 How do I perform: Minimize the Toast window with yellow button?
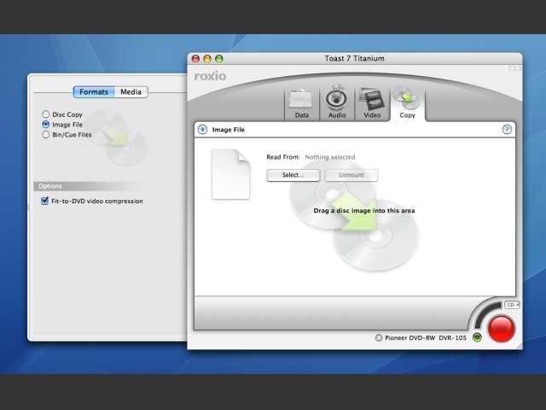pos(207,59)
